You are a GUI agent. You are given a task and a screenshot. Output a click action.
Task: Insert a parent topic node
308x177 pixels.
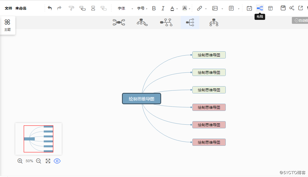pyautogui.click(x=104, y=8)
